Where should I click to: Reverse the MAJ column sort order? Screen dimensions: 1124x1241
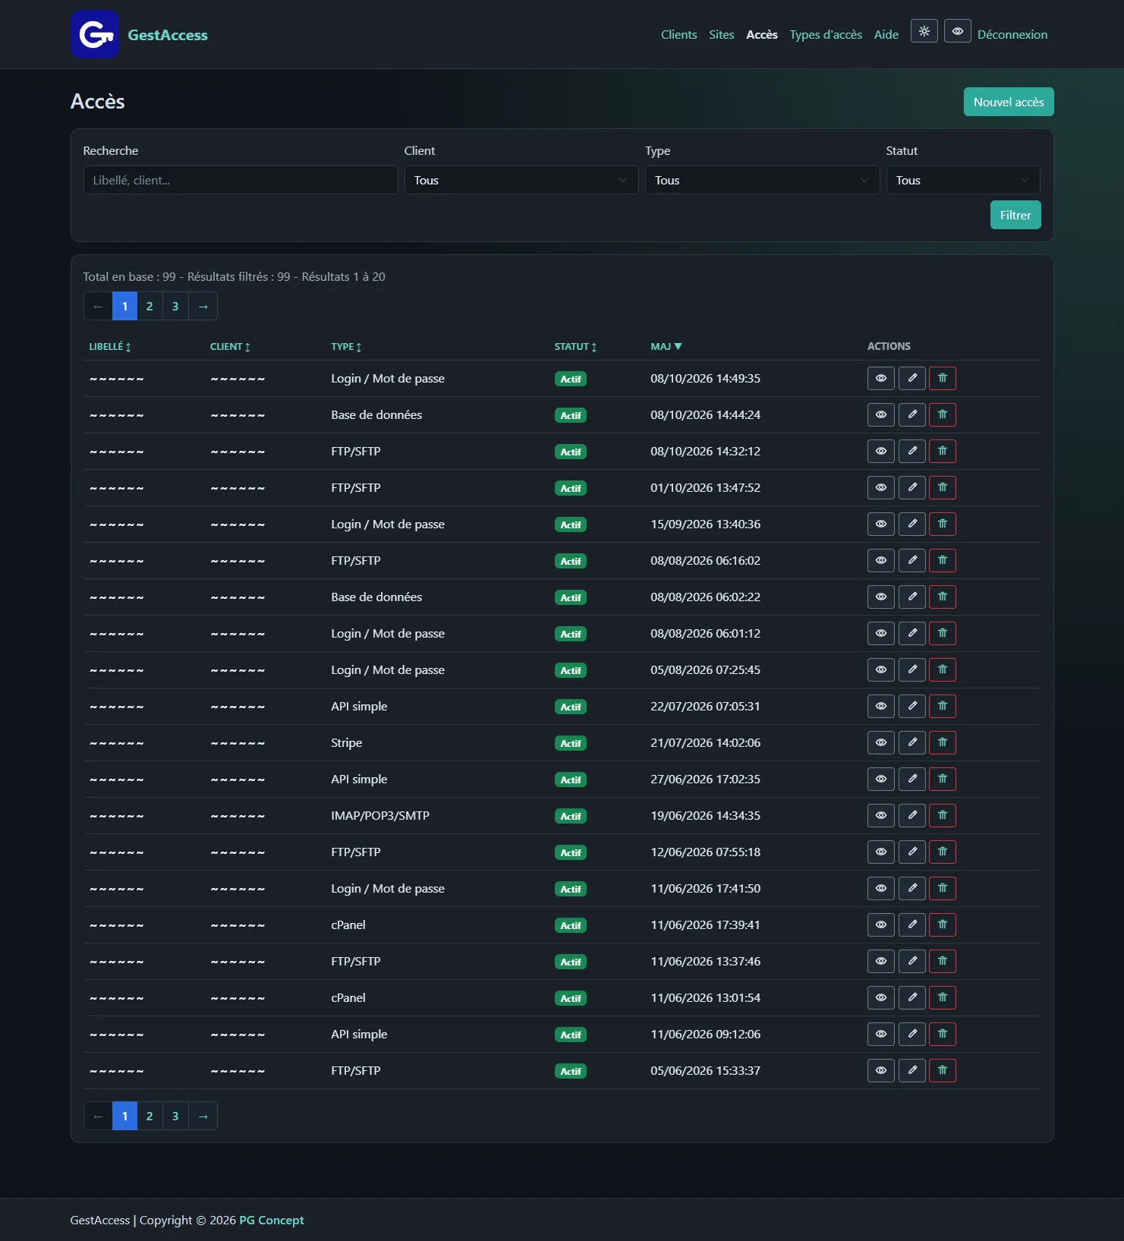(x=666, y=346)
